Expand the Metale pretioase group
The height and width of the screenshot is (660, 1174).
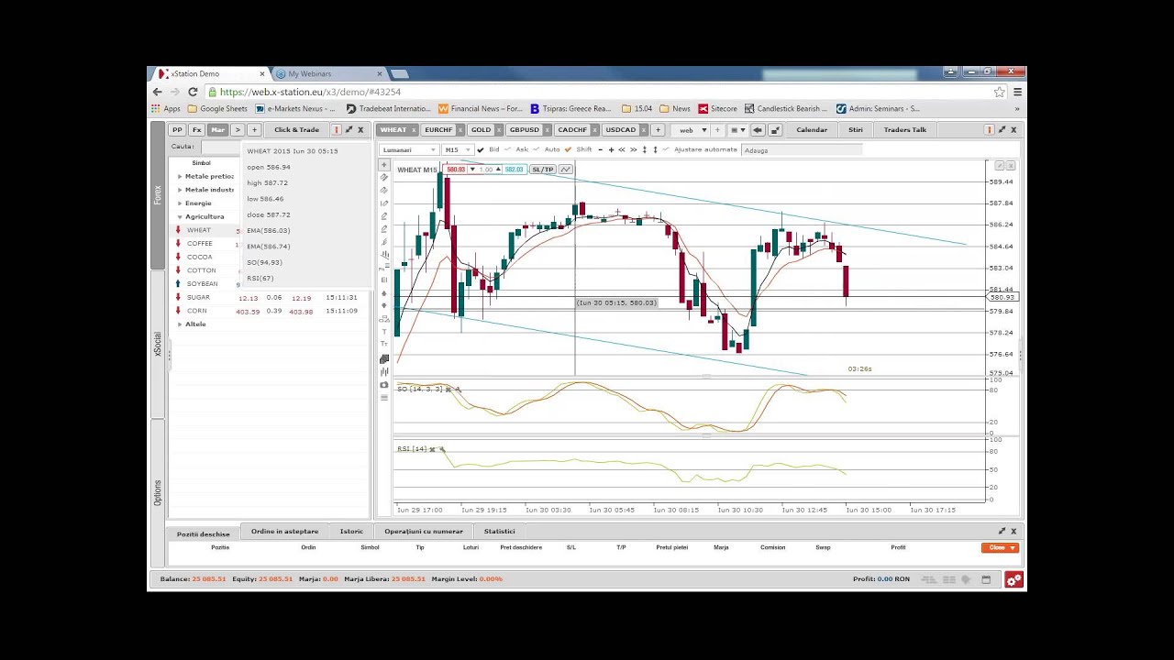coord(180,176)
